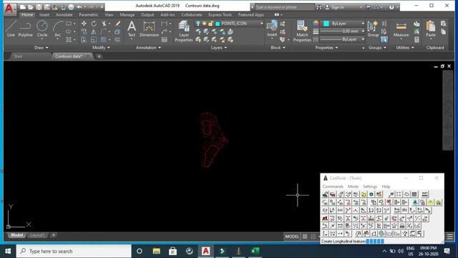The width and height of the screenshot is (458, 258).
Task: Open the help question mark icon
Action: [x=391, y=7]
